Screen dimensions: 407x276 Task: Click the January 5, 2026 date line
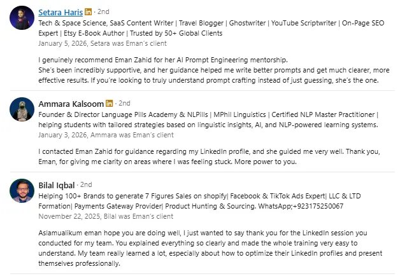pos(103,44)
